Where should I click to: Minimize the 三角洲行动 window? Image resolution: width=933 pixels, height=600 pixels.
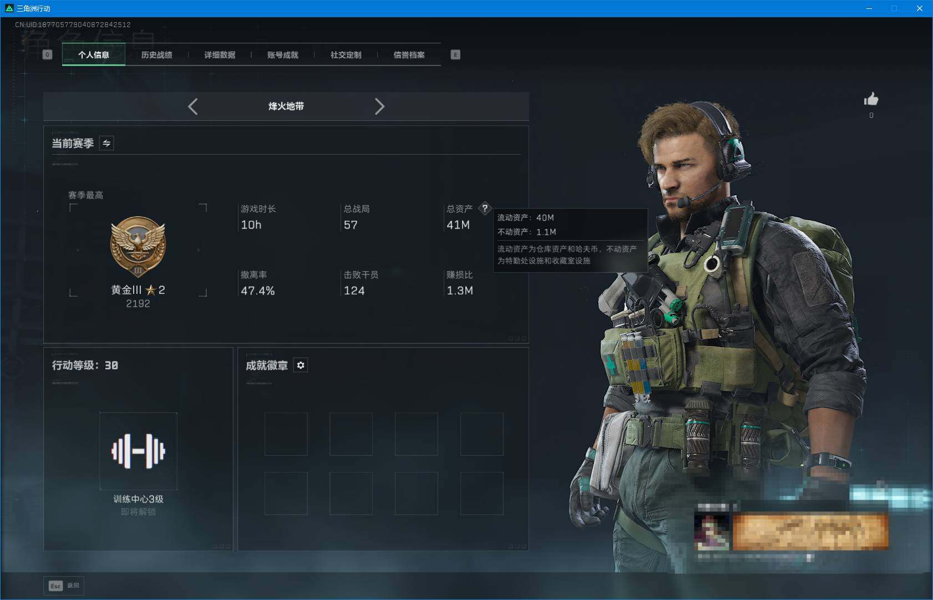[869, 8]
